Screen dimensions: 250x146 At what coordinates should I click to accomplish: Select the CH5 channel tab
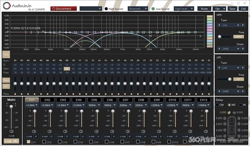click(94, 100)
